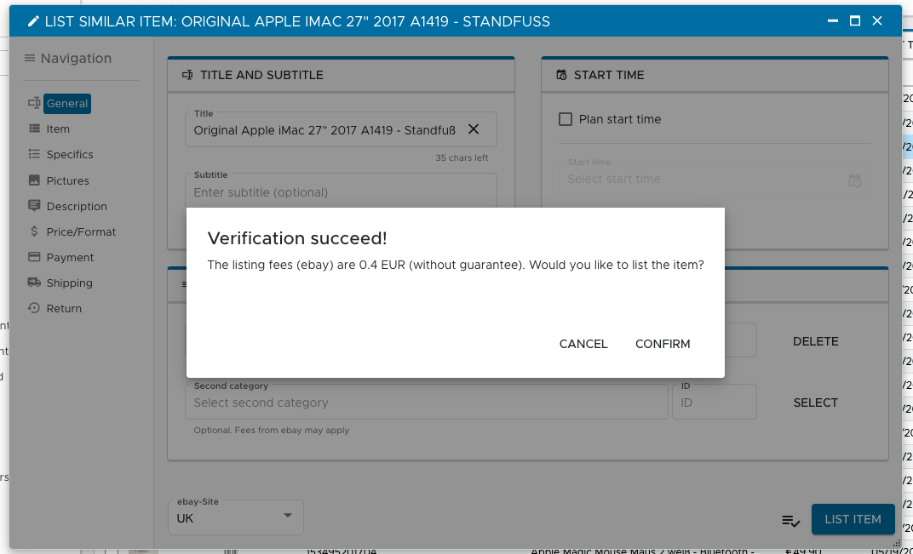Viewport: 913px width, 554px height.
Task: Click the Pictures image icon
Action: coord(34,180)
